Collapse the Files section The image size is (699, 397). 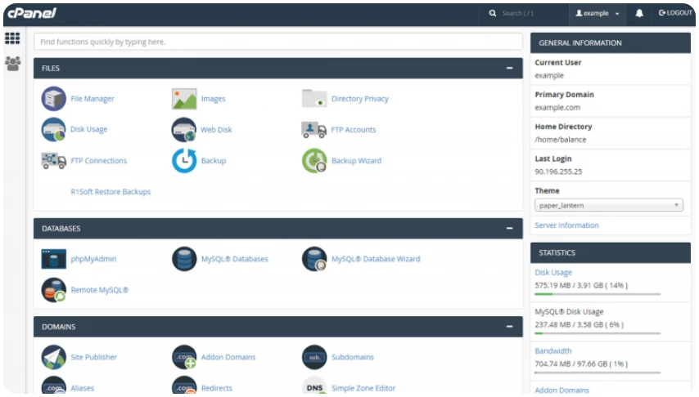(510, 69)
